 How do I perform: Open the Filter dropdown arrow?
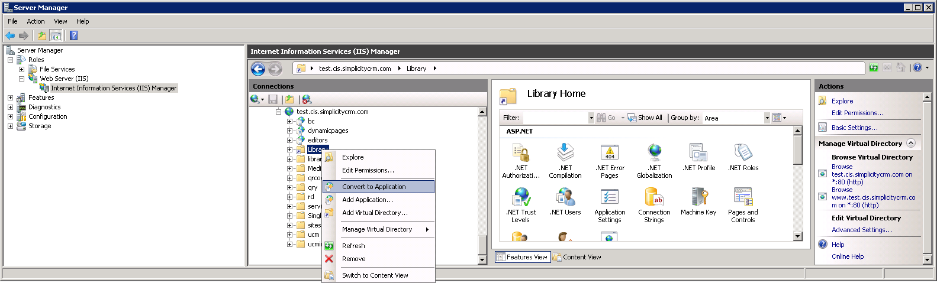pyautogui.click(x=591, y=118)
